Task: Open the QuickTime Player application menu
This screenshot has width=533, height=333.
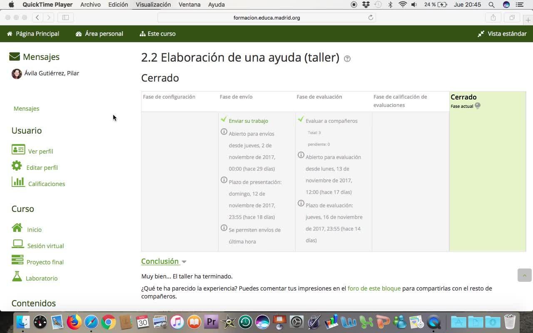Action: [x=47, y=5]
